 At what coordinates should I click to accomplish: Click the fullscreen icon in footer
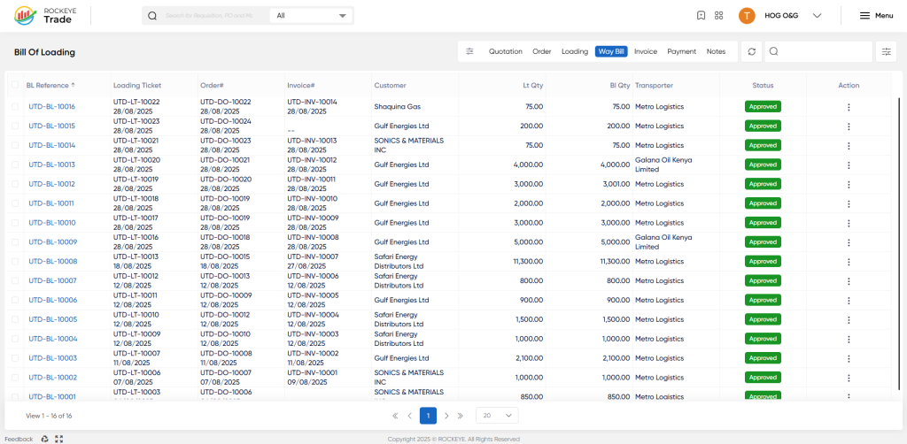tap(58, 439)
